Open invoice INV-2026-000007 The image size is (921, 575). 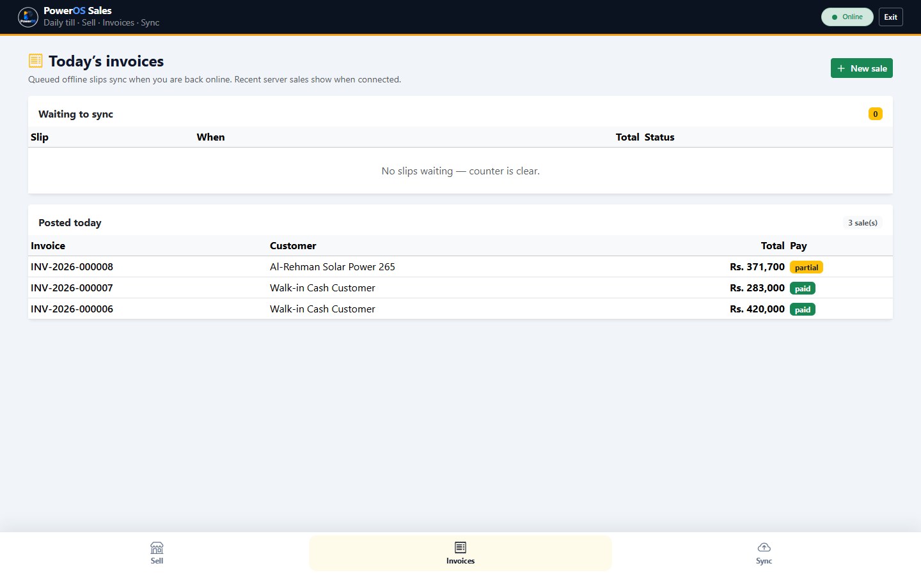click(x=72, y=288)
